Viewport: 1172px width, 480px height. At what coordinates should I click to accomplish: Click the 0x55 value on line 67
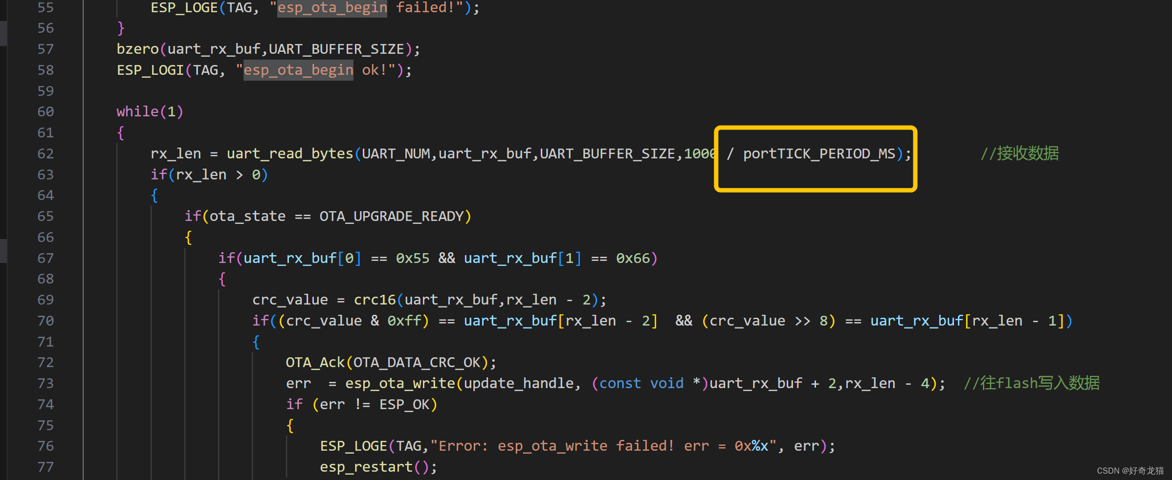click(413, 259)
